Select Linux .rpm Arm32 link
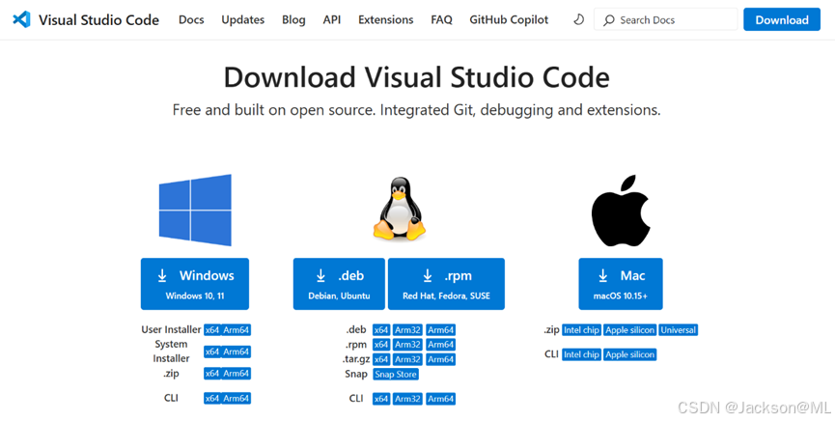Viewport: 835px width, 422px height. point(407,345)
